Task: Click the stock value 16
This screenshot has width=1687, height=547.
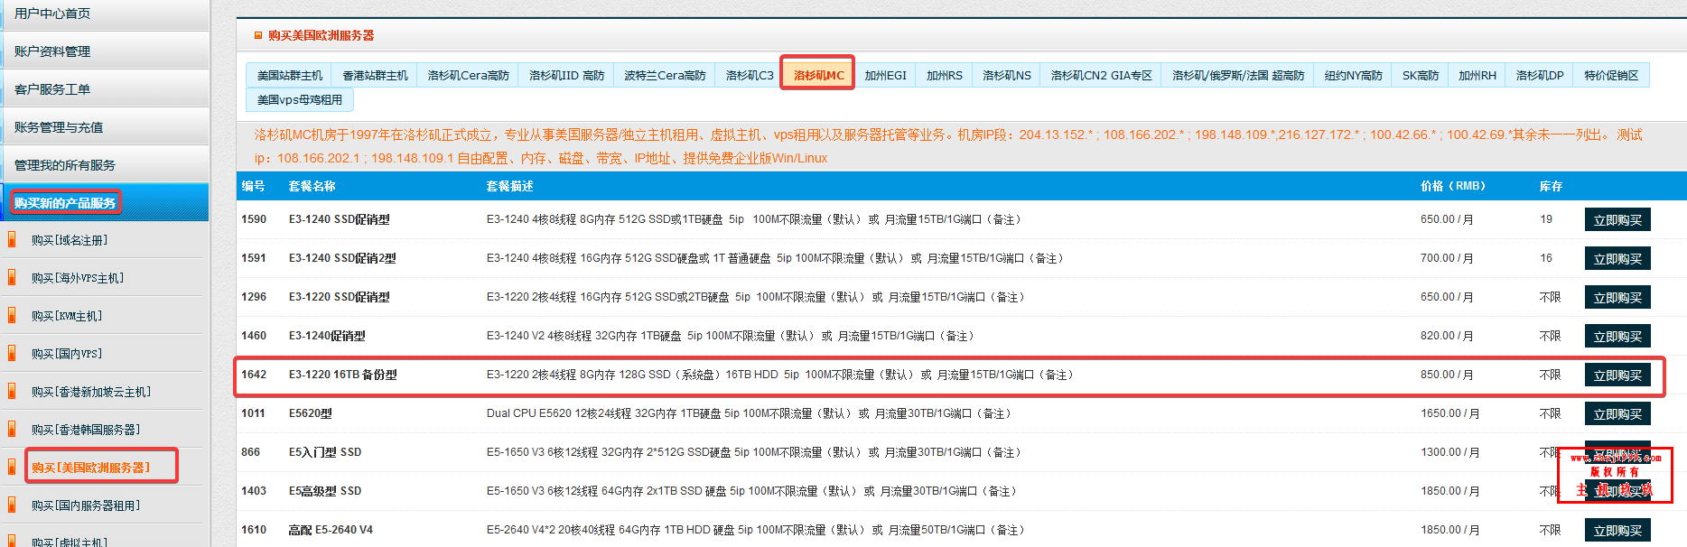Action: 1546,258
